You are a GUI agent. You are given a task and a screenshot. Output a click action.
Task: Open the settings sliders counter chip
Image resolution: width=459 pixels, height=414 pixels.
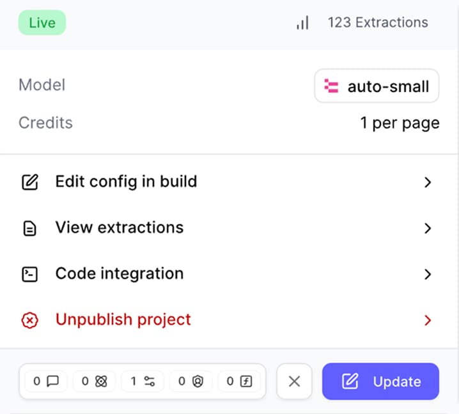click(x=143, y=381)
